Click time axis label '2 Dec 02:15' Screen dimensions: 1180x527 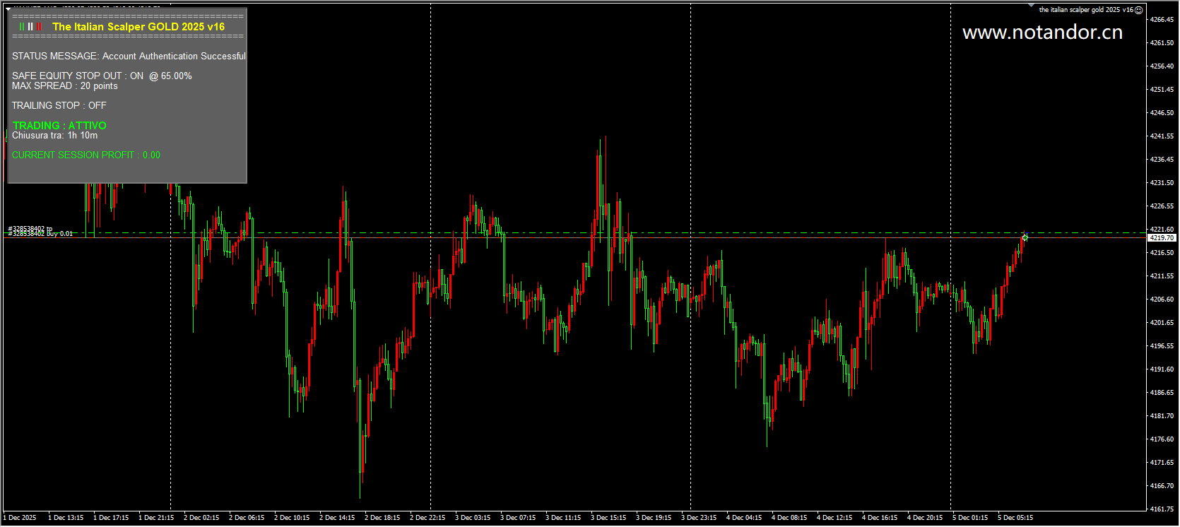point(201,518)
